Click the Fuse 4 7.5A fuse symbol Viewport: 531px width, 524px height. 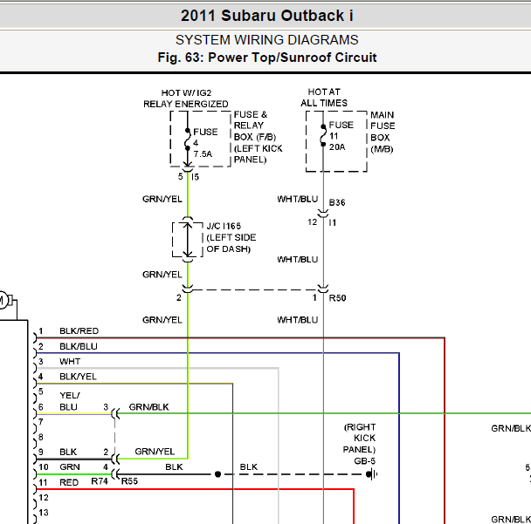pos(187,140)
